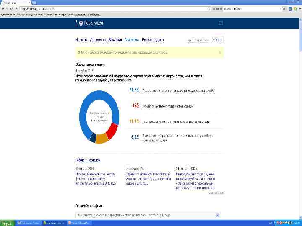Image resolution: width=302 pixels, height=226 pixels.
Task: Click the underlined link in the info bar
Action: click(88, 15)
